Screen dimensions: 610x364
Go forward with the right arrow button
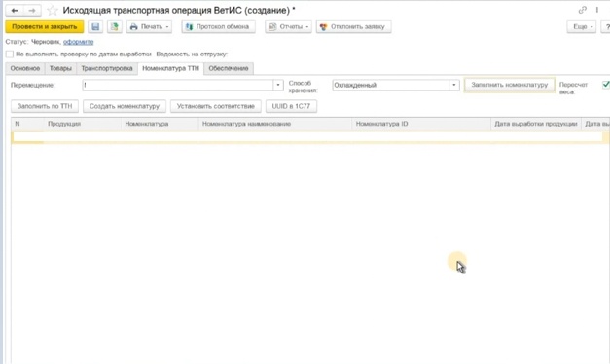click(x=32, y=10)
